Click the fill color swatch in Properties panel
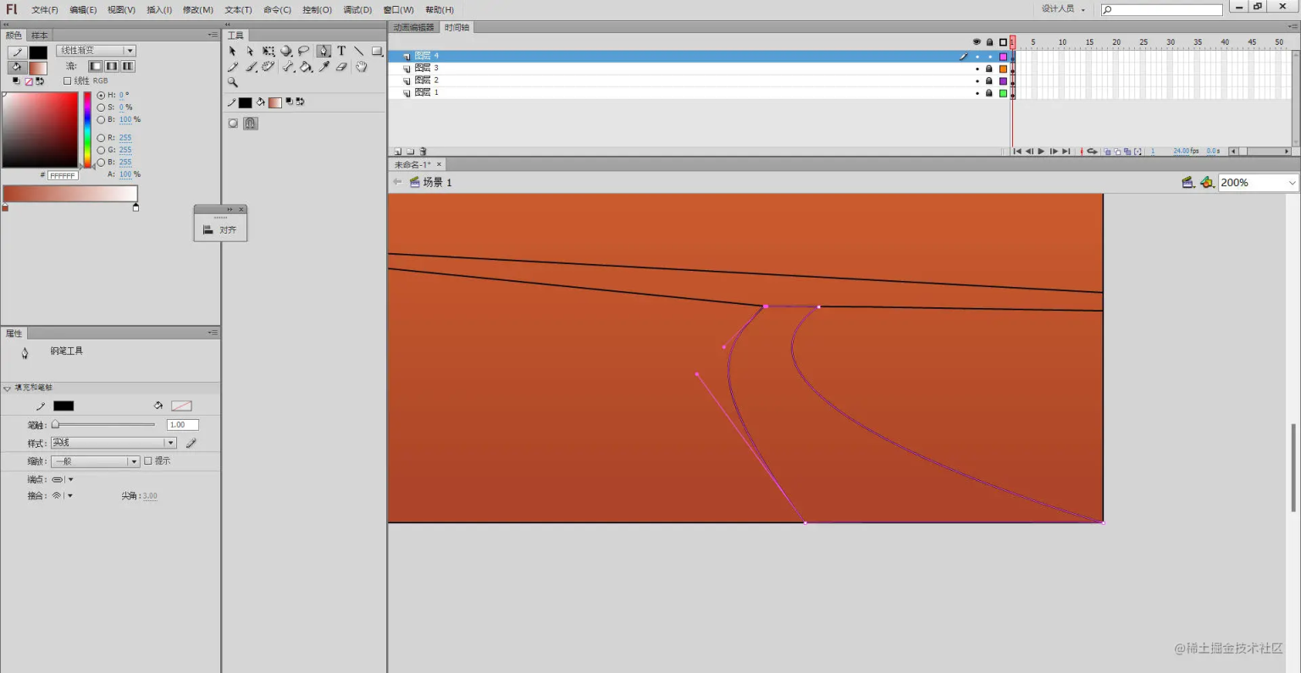This screenshot has width=1301, height=673. pyautogui.click(x=181, y=406)
